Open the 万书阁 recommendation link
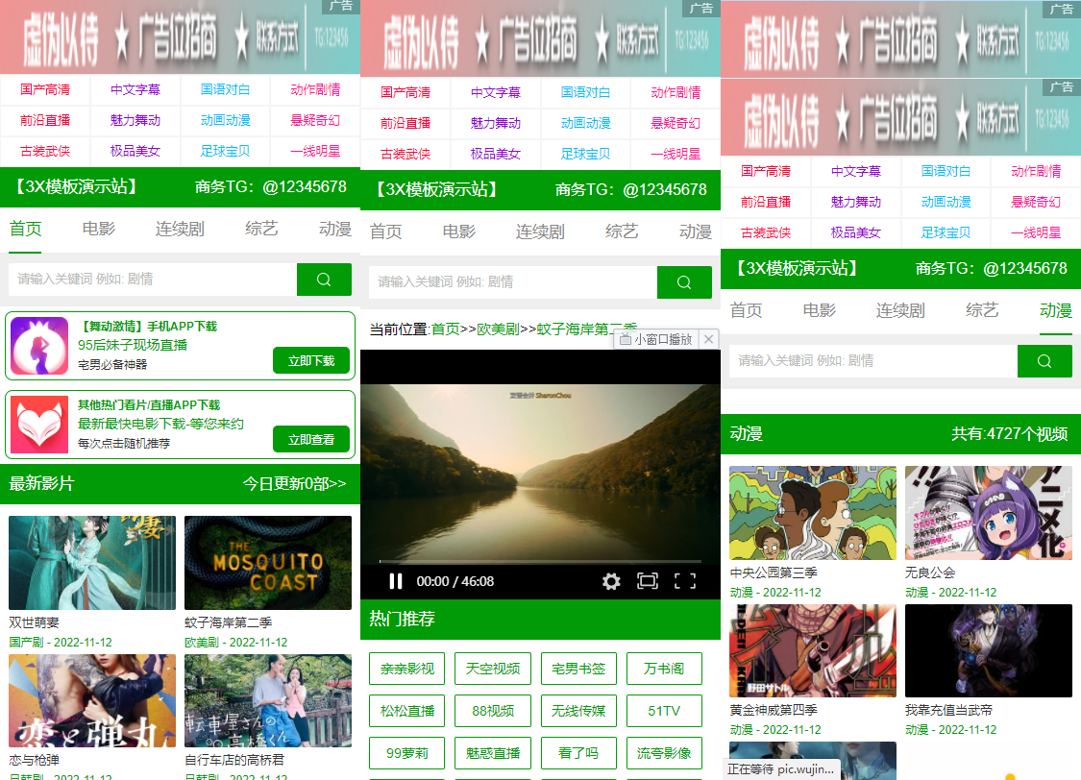 (664, 669)
